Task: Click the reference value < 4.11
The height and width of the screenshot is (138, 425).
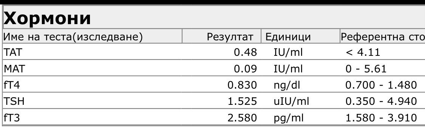Action: point(363,52)
